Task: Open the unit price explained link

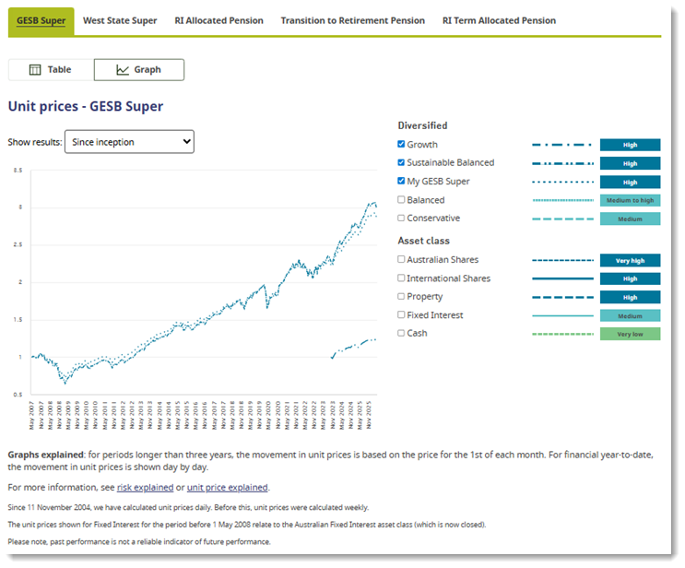Action: coord(227,487)
